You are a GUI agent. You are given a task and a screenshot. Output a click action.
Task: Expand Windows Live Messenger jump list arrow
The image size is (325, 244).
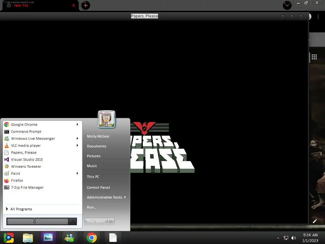click(77, 139)
